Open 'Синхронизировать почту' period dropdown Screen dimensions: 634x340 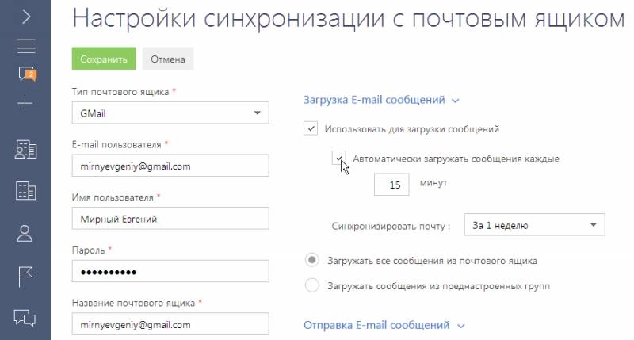coord(535,225)
